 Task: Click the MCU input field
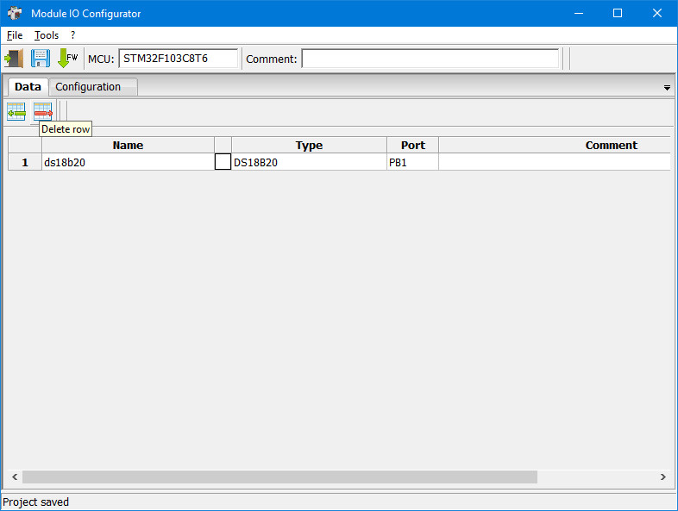tap(179, 59)
